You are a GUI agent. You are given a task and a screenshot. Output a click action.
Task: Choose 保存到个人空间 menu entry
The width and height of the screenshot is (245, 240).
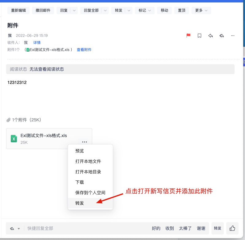coord(90,193)
